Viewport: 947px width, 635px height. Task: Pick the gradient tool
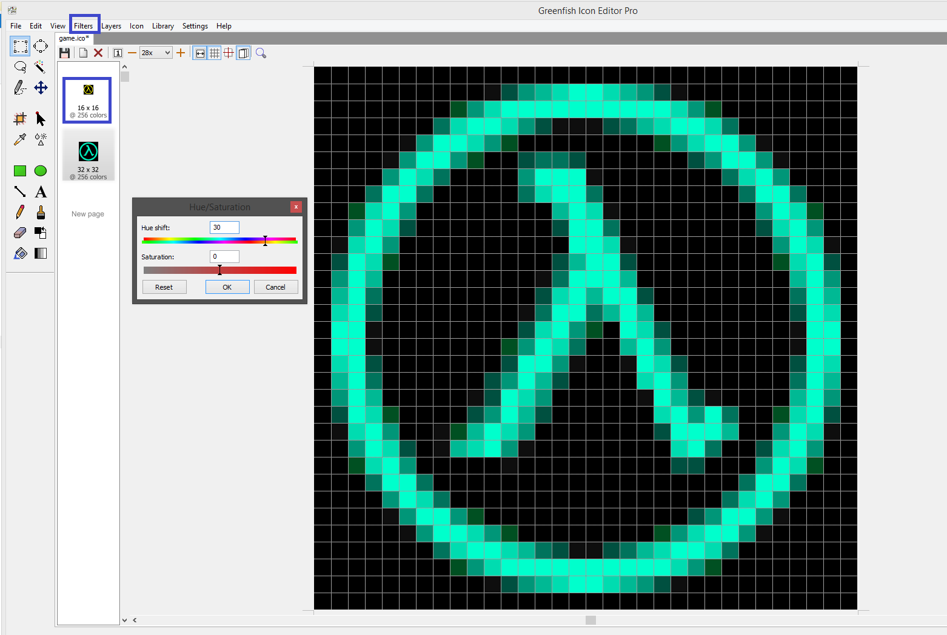[x=41, y=254]
